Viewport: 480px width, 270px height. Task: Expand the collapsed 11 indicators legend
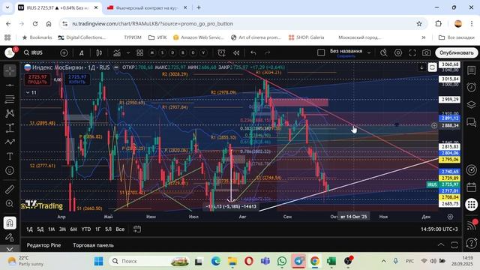point(31,92)
